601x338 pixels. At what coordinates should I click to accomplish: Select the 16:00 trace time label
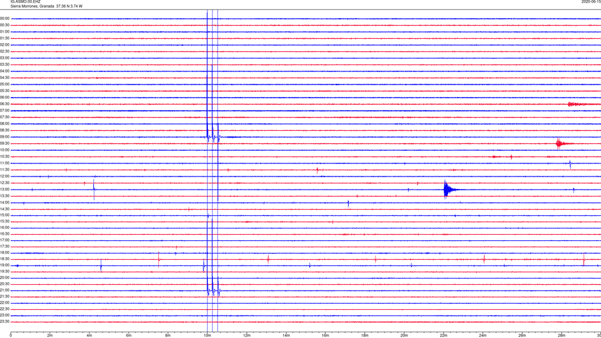click(4, 227)
